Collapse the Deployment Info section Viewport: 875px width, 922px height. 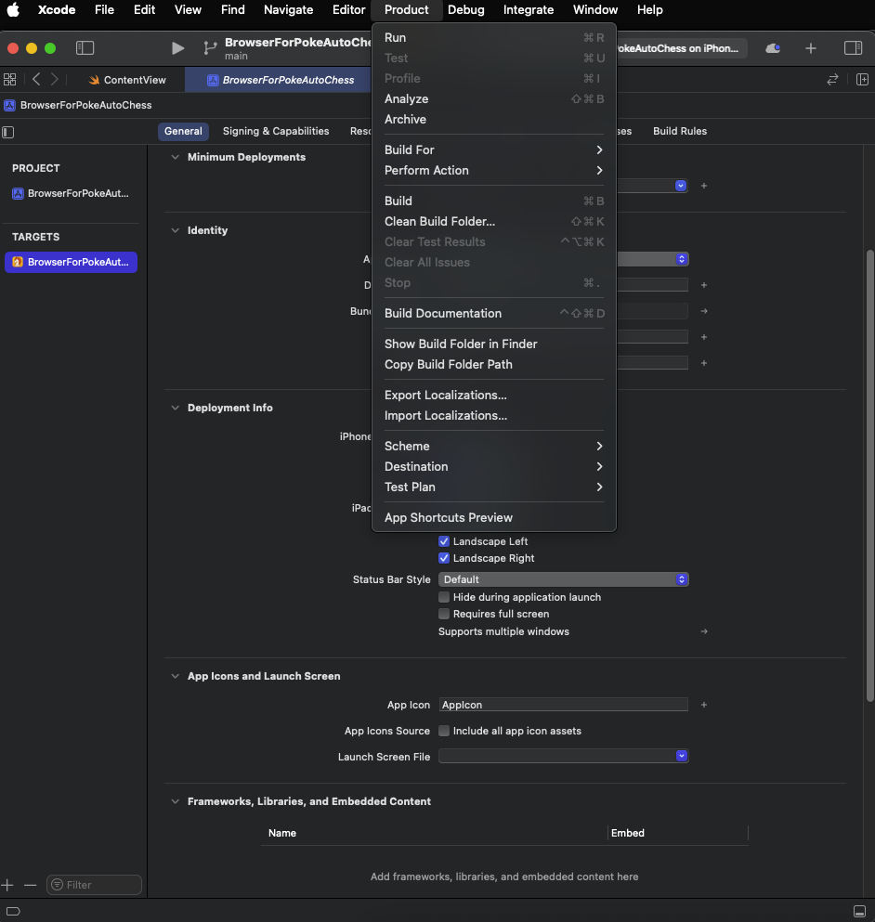click(175, 408)
